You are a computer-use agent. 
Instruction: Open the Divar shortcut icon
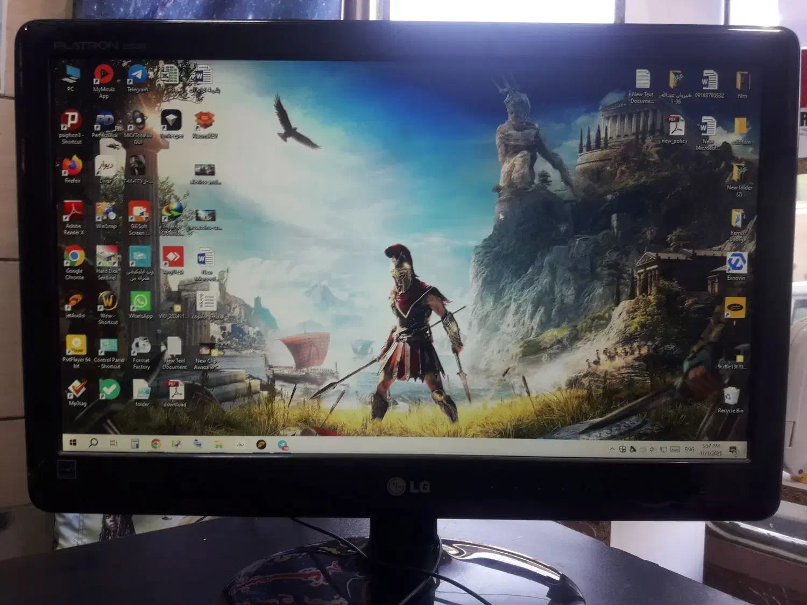tap(105, 170)
